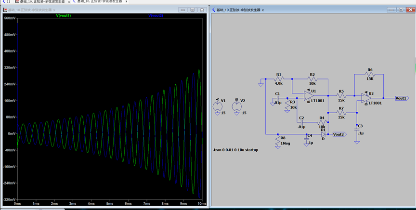
Task: Select the C3 capacitor symbol
Action: 357,129
